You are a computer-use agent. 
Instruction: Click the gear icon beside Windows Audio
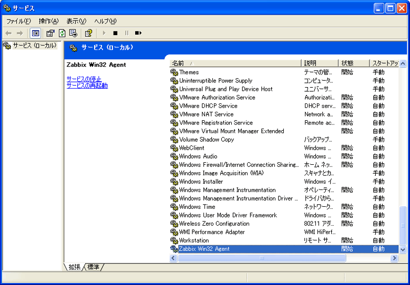tap(175, 156)
